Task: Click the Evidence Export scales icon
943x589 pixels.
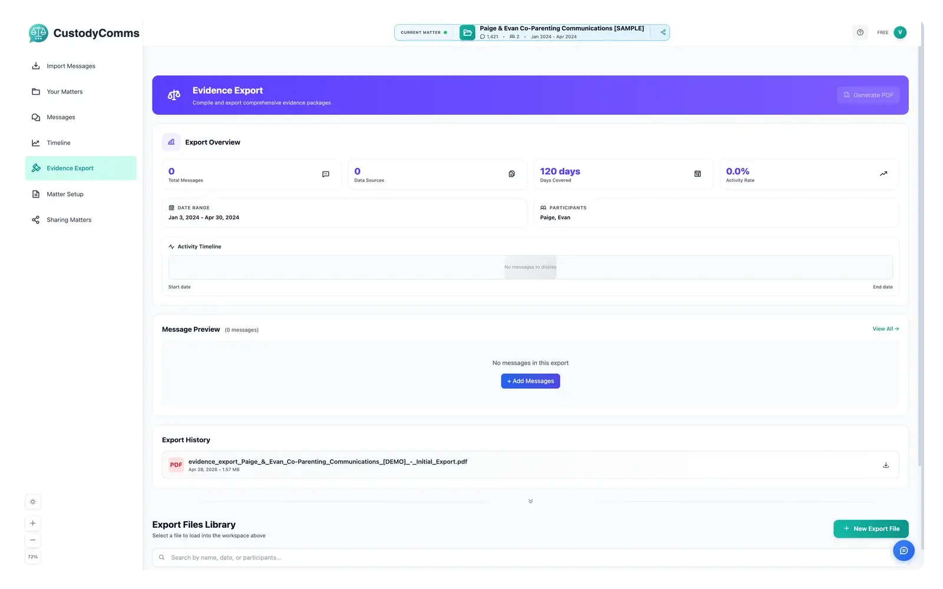Action: [174, 95]
